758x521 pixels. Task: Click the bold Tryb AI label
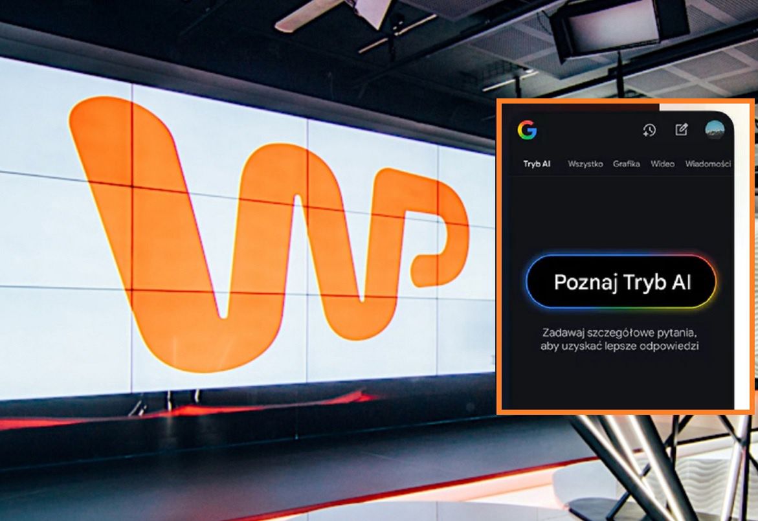tap(539, 164)
